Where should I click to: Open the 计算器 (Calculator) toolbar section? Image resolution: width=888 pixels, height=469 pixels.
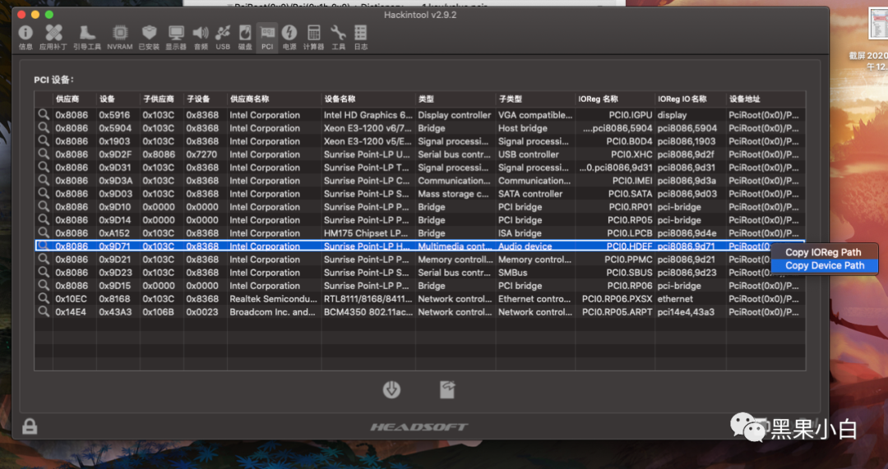tap(313, 38)
